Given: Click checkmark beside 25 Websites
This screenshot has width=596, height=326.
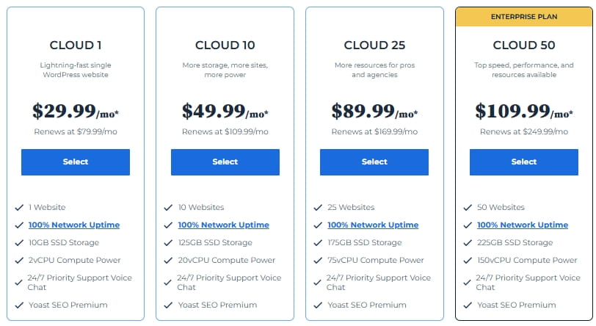Looking at the screenshot, I should coord(318,208).
